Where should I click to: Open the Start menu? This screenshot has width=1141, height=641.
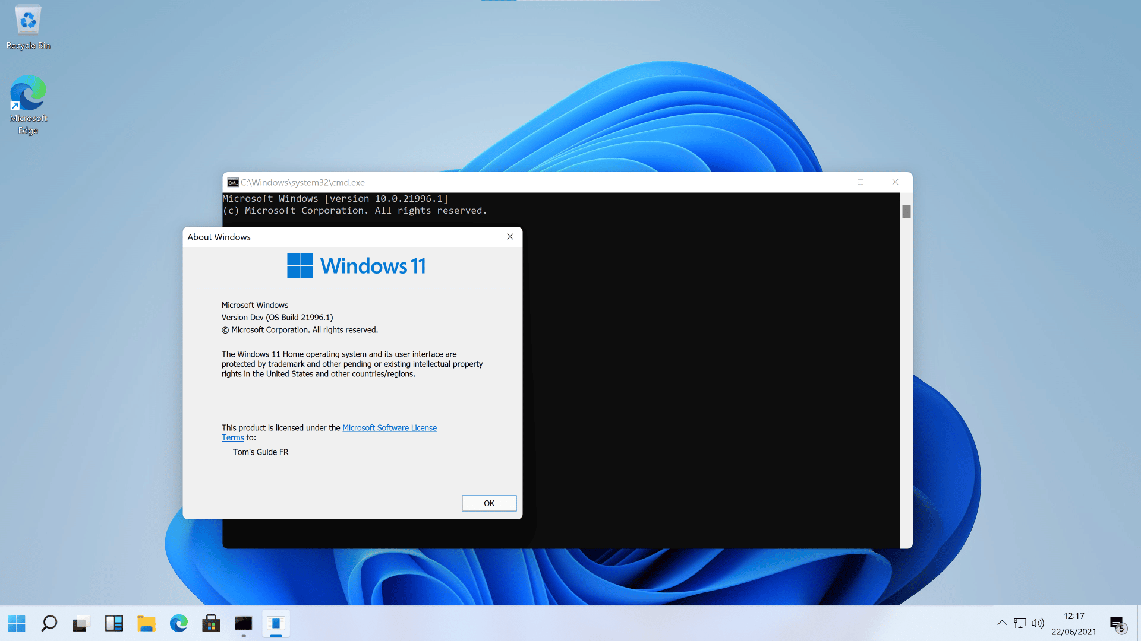[x=17, y=624]
